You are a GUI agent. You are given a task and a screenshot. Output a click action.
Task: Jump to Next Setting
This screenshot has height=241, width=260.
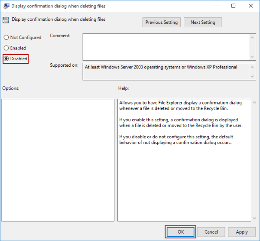point(203,23)
